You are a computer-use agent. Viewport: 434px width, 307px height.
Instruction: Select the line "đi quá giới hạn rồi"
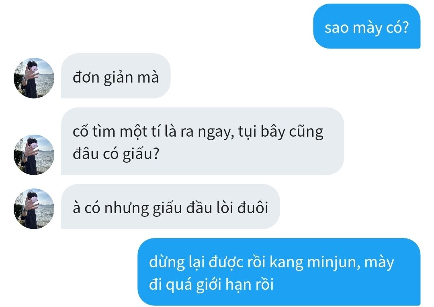[x=211, y=285]
